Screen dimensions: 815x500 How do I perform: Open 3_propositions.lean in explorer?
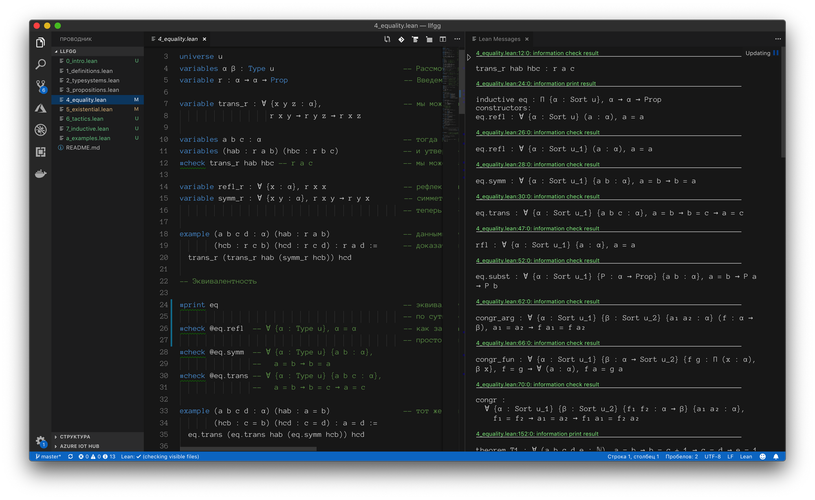tap(97, 90)
